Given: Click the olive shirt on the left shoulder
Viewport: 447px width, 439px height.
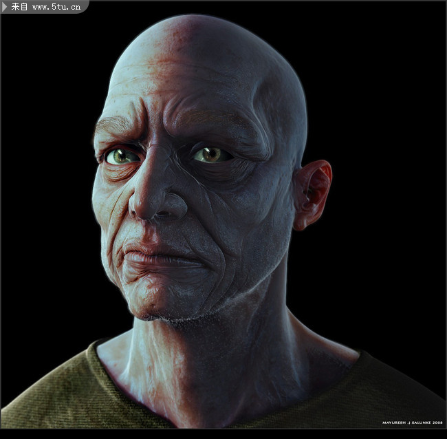Looking at the screenshot, I should (55, 392).
